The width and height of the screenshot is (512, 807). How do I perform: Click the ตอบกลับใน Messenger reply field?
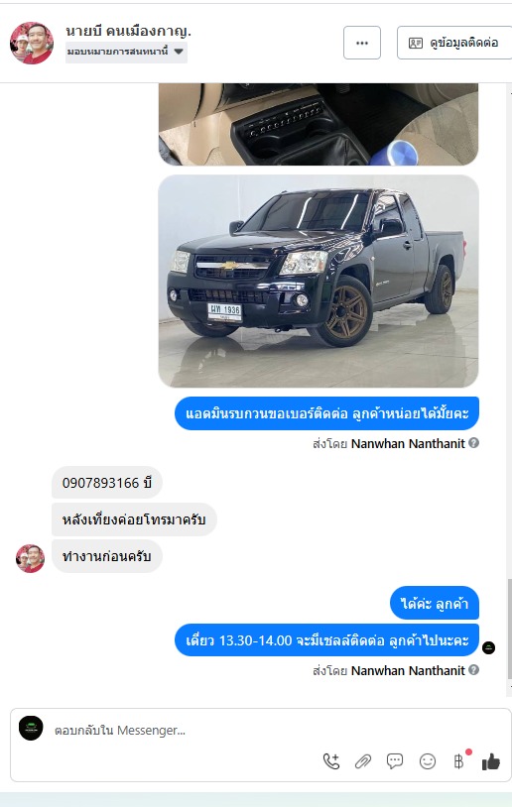(186, 730)
